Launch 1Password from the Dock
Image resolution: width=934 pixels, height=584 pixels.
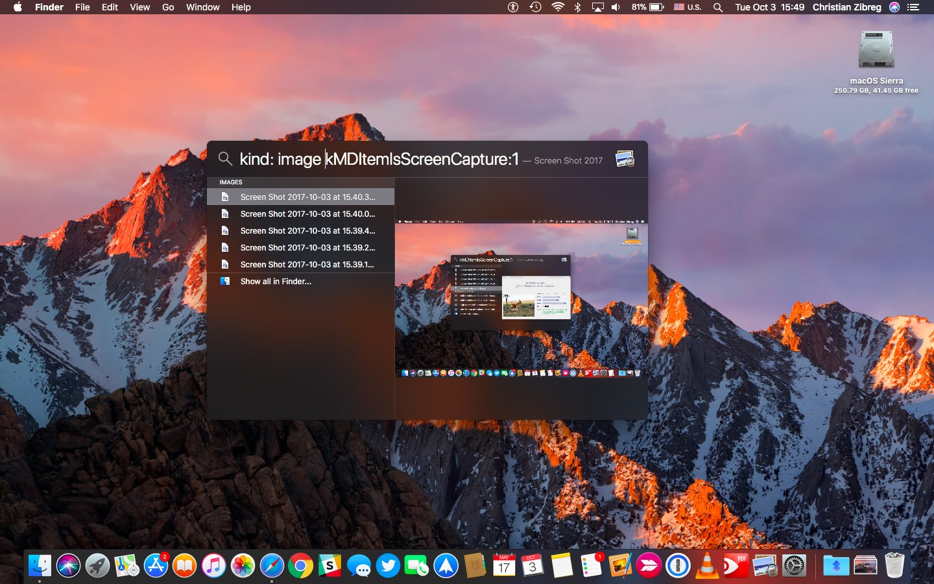point(678,566)
